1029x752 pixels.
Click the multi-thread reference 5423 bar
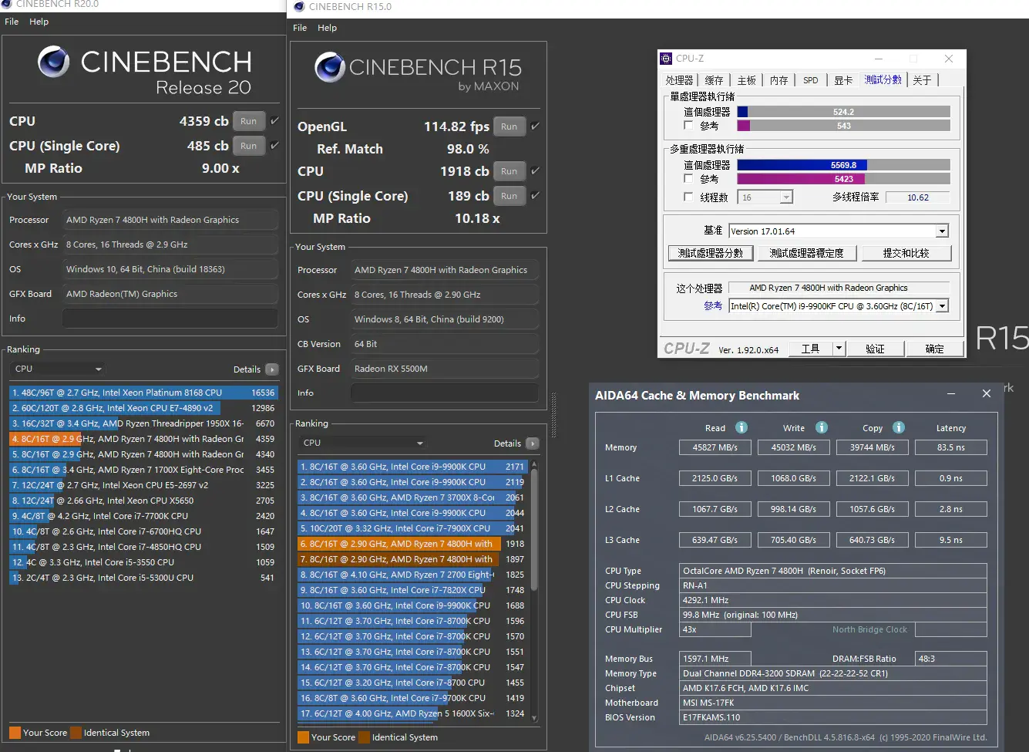coord(843,179)
